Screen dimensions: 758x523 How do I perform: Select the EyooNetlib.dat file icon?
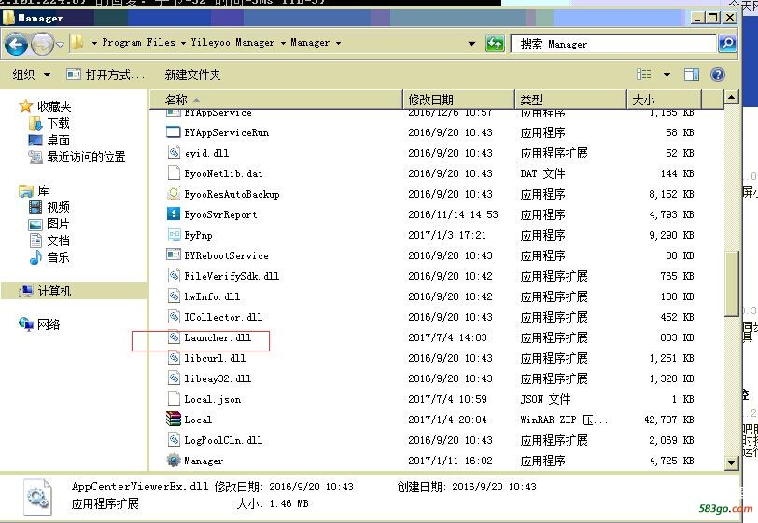click(x=174, y=172)
